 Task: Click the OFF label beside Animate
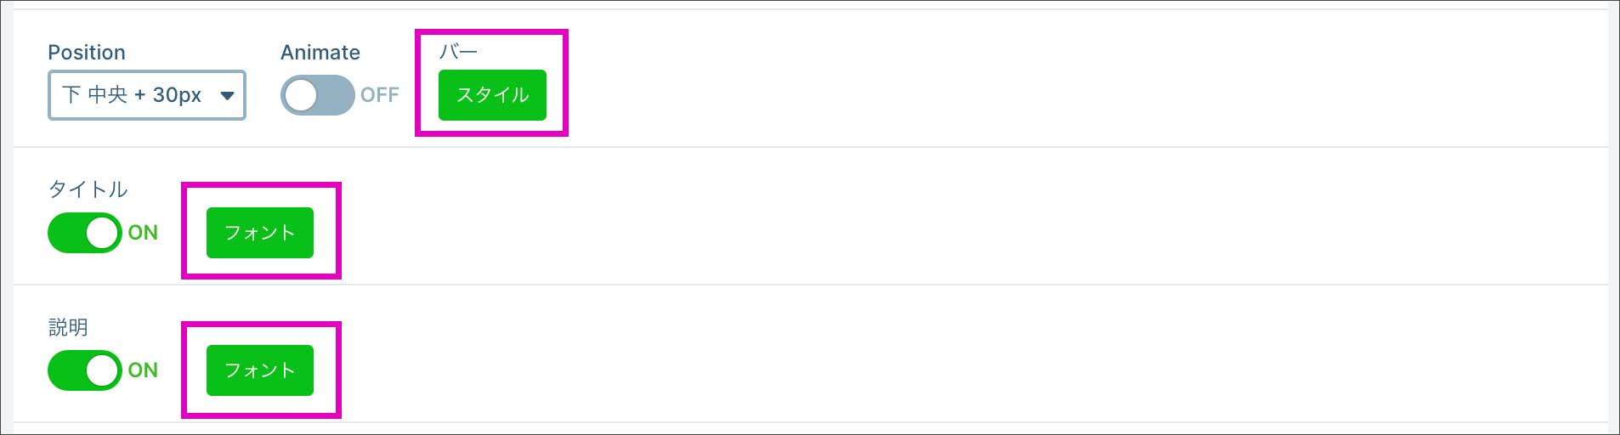[x=379, y=95]
